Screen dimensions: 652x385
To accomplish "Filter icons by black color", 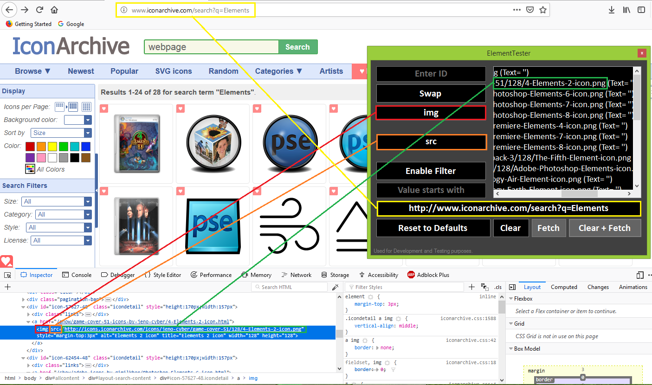I will click(75, 158).
